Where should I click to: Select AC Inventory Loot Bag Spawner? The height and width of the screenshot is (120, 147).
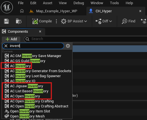(37, 76)
